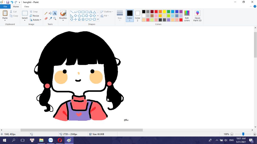257x144 pixels.
Task: Pick the dark red color swatch
Action: coord(152,11)
